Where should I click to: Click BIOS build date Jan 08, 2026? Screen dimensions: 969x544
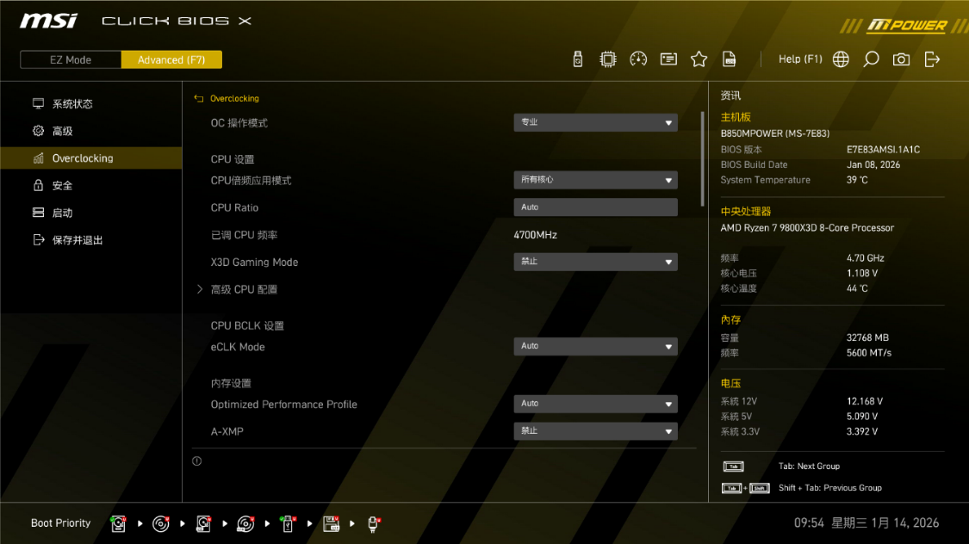[873, 165]
